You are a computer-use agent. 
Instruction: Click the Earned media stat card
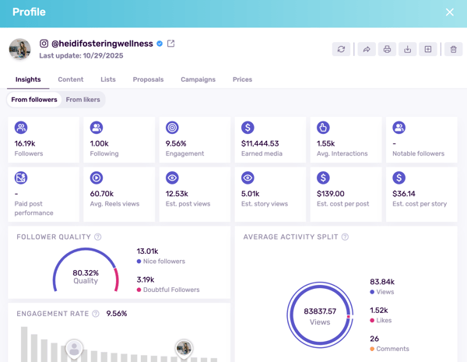tap(269, 140)
